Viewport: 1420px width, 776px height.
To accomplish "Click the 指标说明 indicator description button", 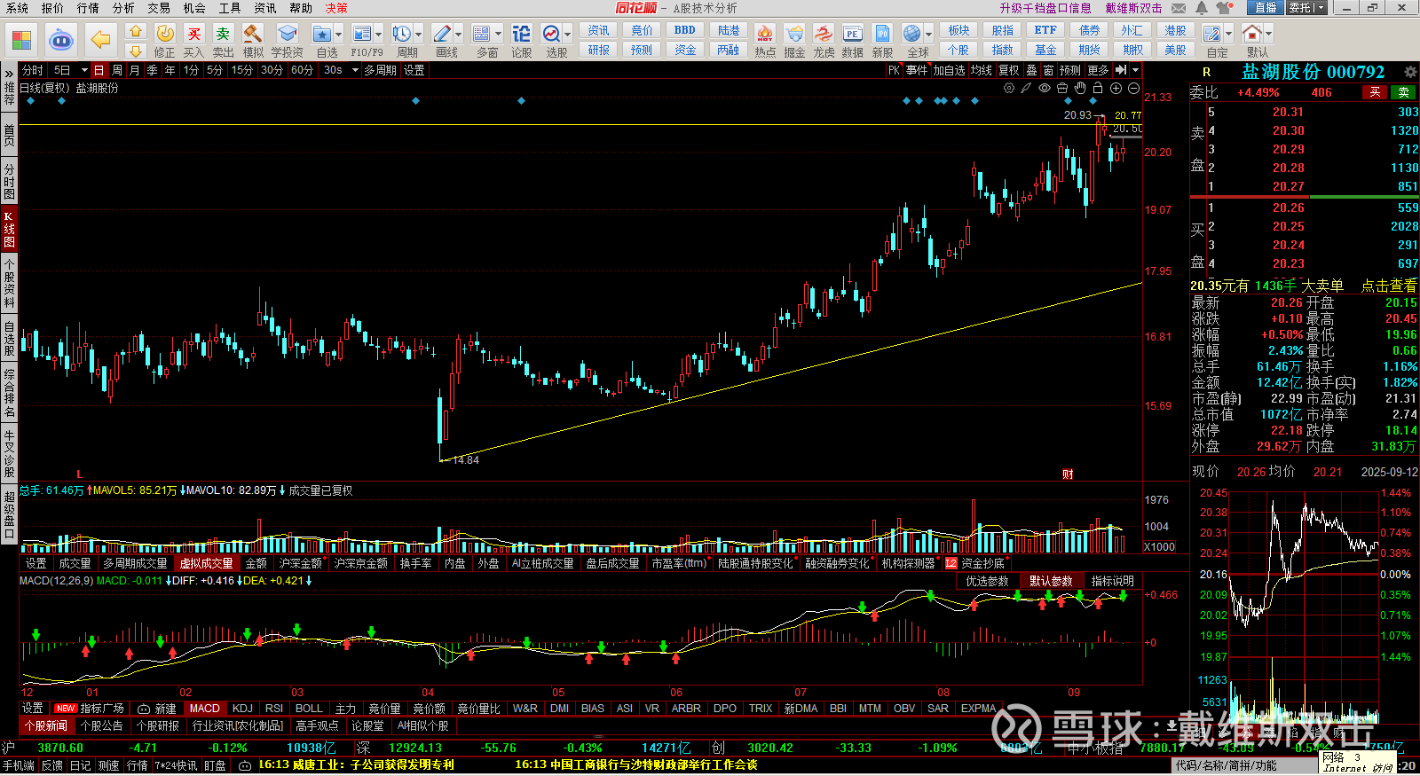I will 1112,581.
